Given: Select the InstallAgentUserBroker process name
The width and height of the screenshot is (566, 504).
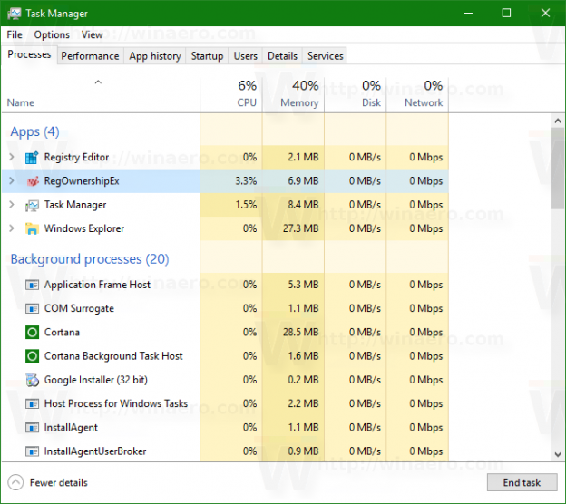Looking at the screenshot, I should [x=95, y=451].
